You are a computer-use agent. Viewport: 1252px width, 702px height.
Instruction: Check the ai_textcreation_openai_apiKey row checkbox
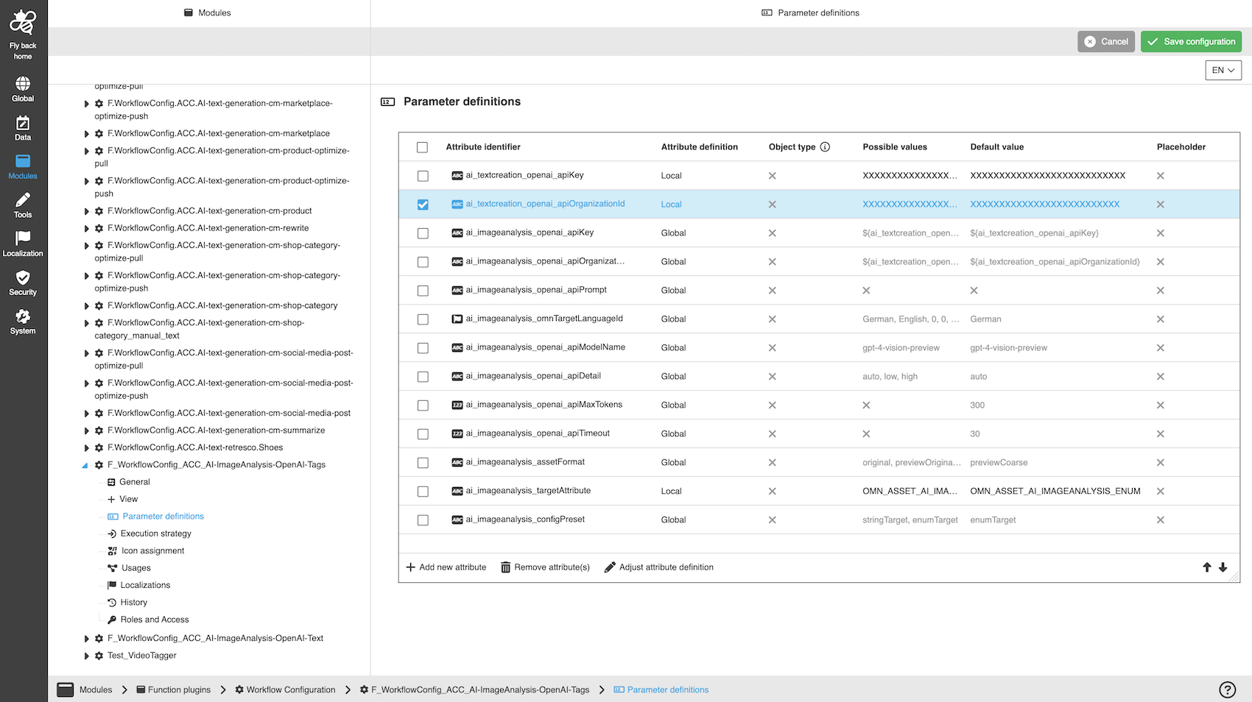pyautogui.click(x=423, y=176)
